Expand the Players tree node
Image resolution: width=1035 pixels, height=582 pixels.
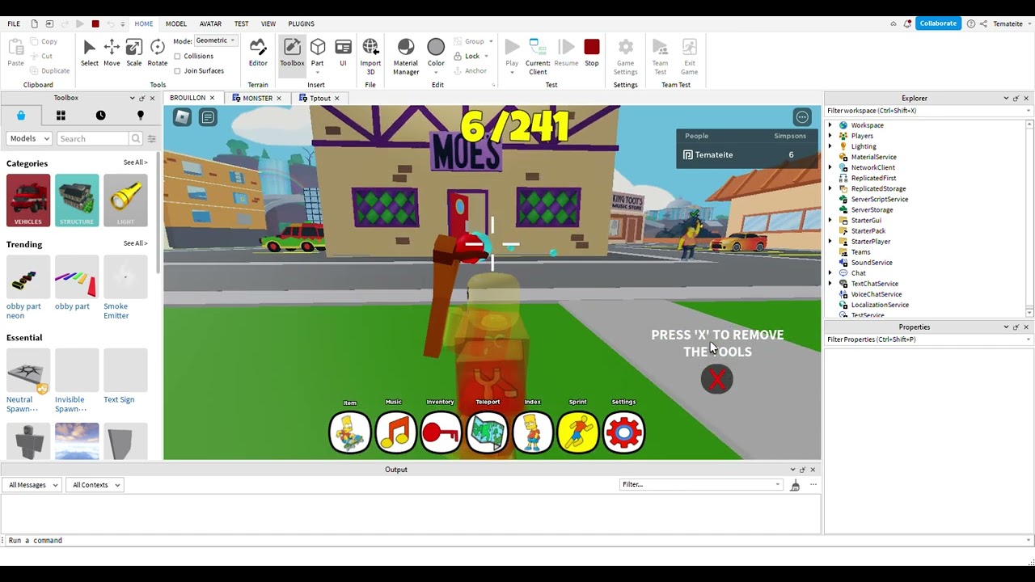pyautogui.click(x=830, y=136)
